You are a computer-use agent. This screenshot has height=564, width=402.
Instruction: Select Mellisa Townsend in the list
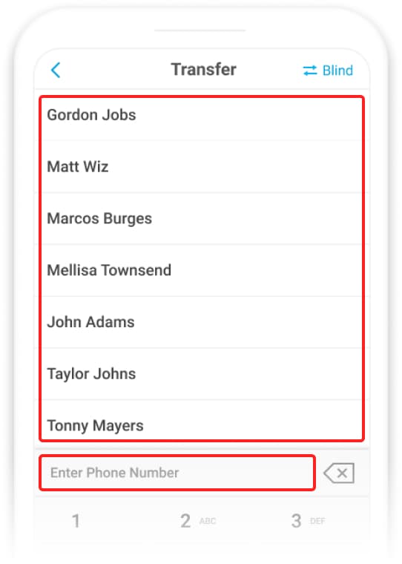202,270
